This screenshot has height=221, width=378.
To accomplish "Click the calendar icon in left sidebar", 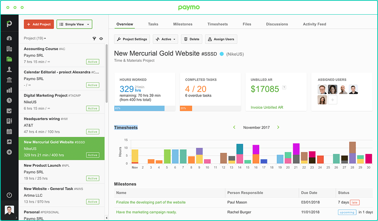I will click(9, 132).
